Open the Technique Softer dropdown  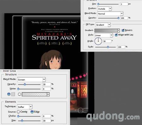[25, 107]
